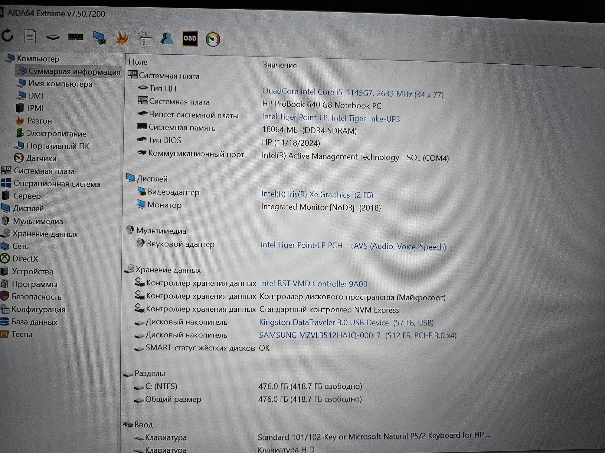Expand Системная плата in sidebar tree

[x=44, y=171]
